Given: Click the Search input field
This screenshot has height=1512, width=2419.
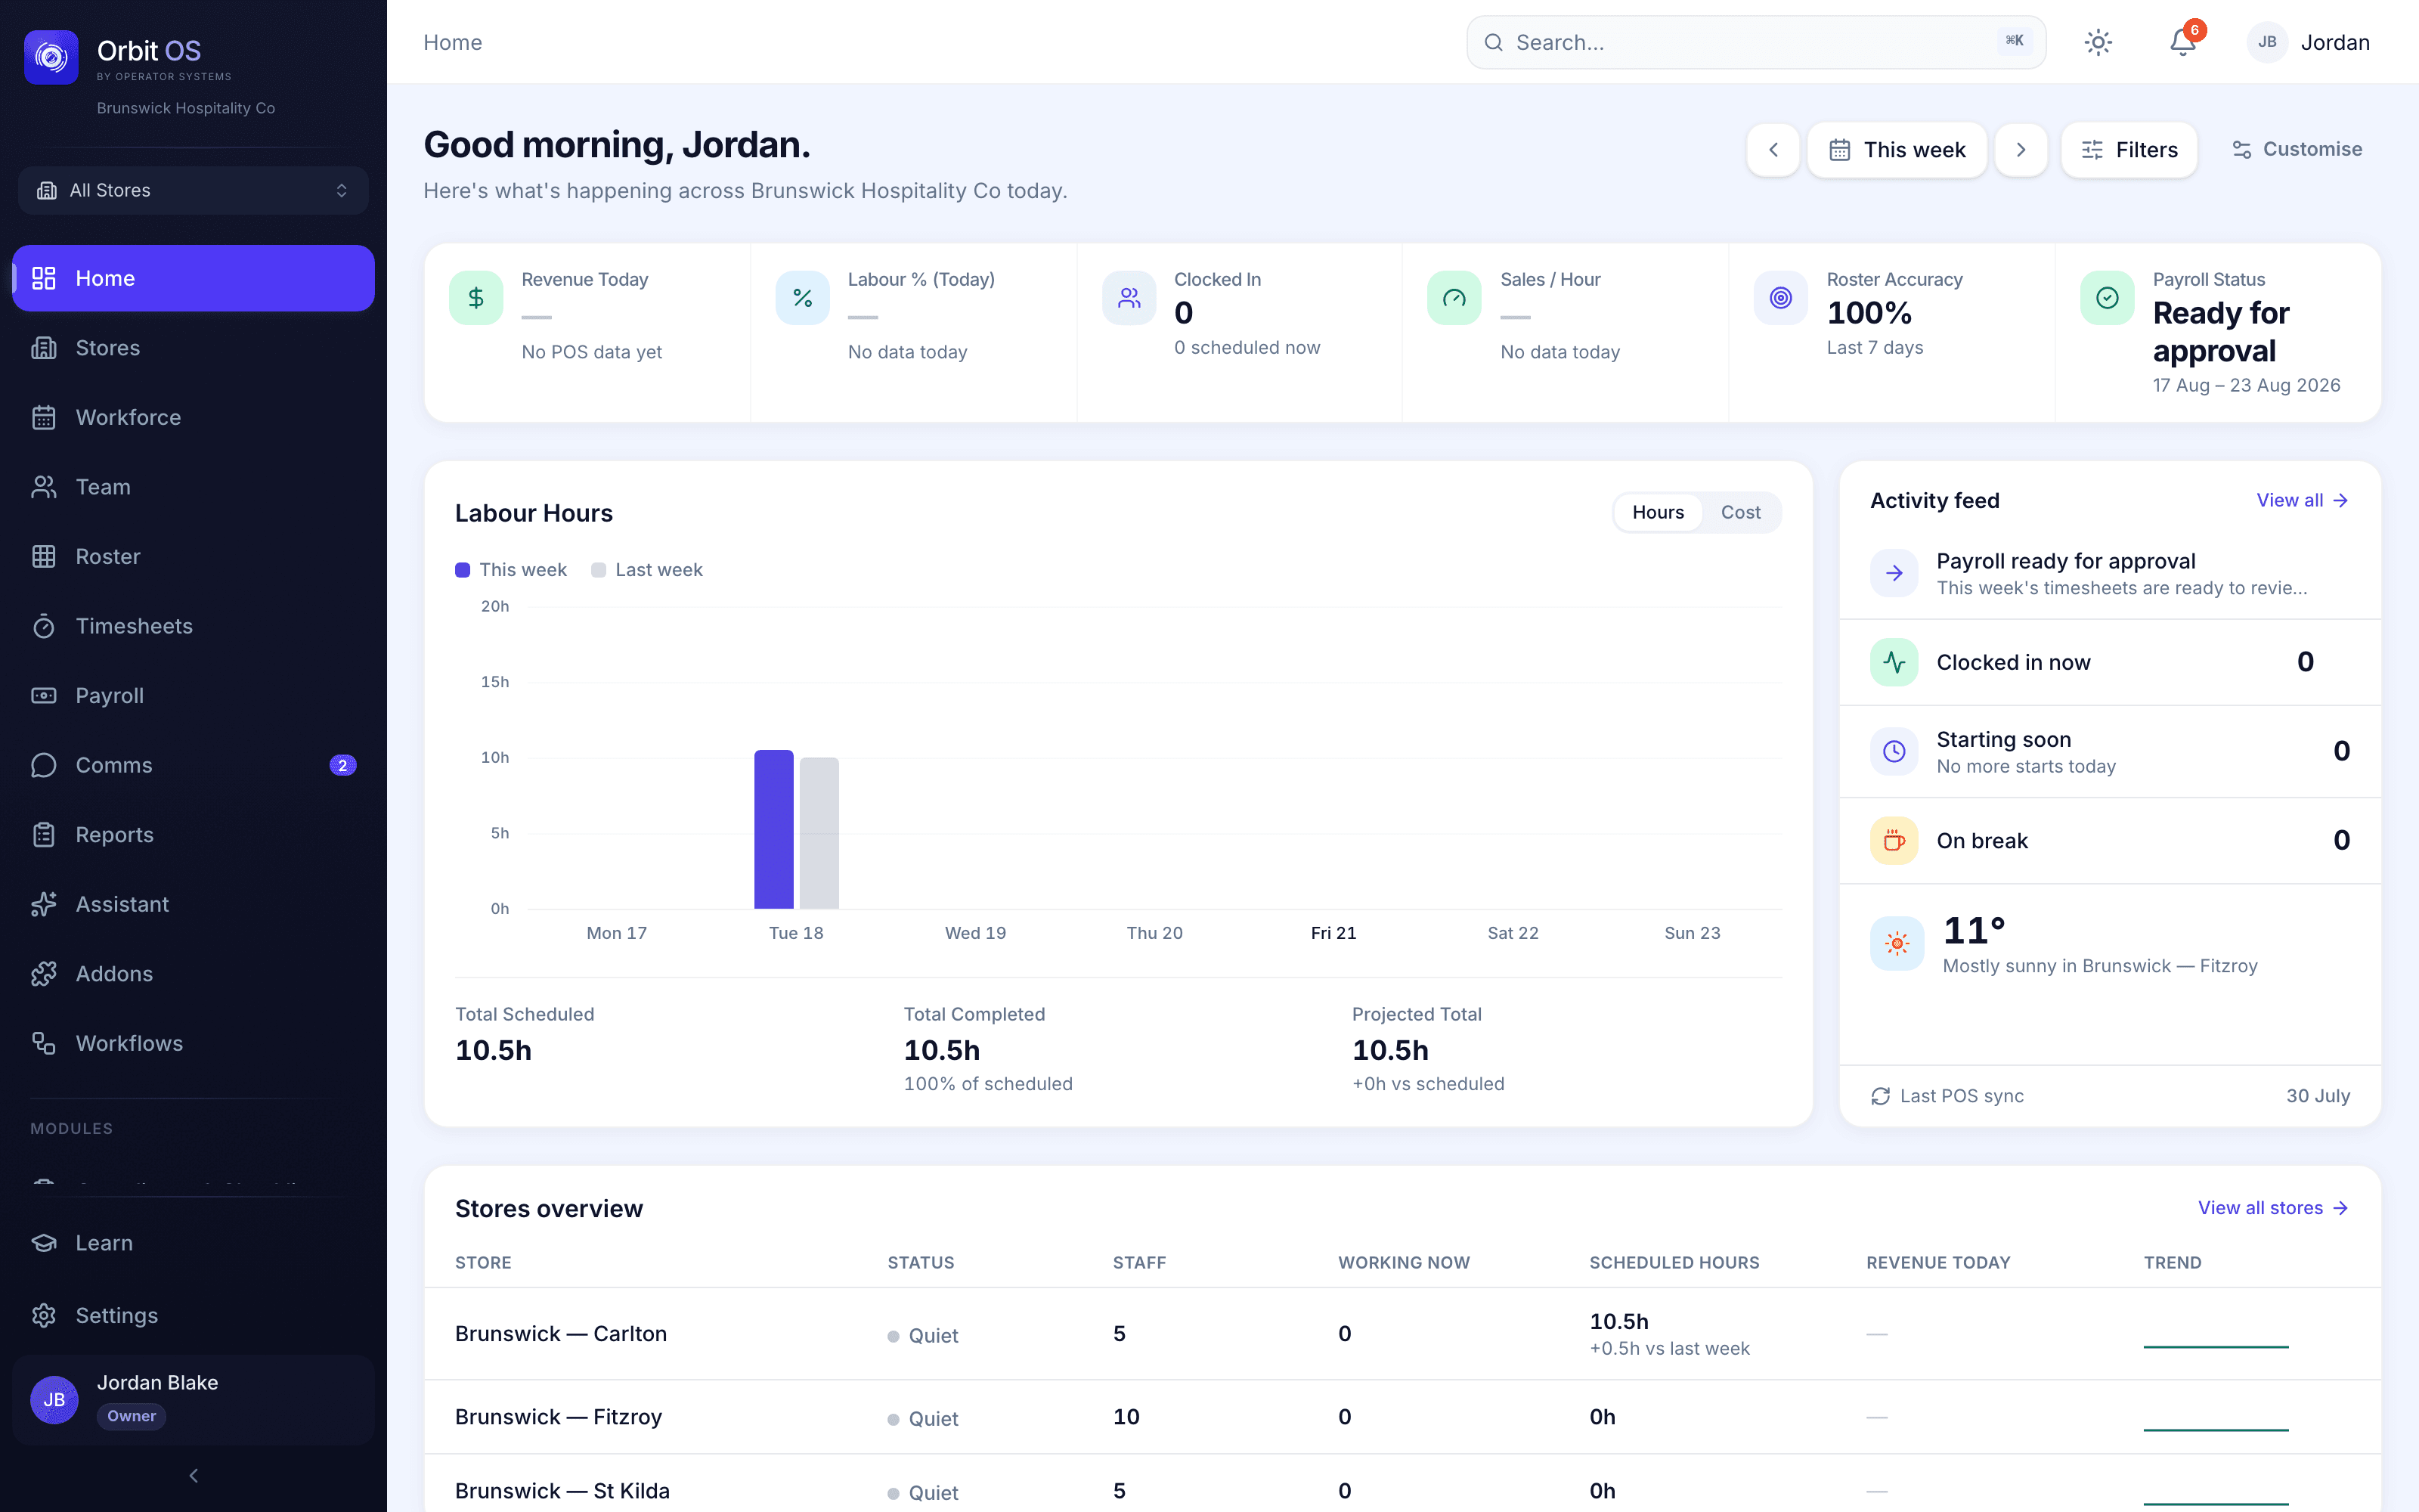Looking at the screenshot, I should pyautogui.click(x=1755, y=42).
